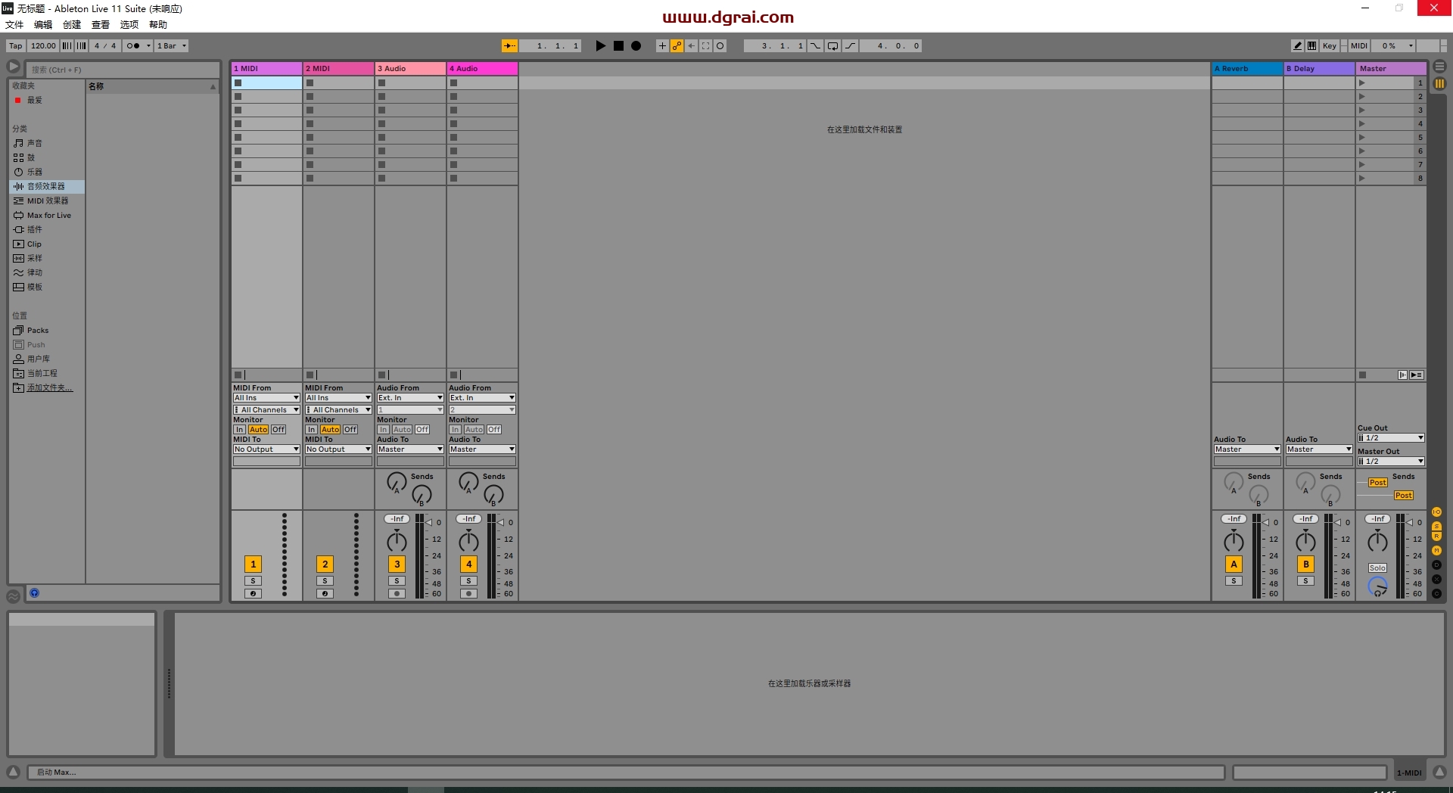Viewport: 1453px width, 793px height.
Task: Click the Key map mode button
Action: click(1329, 45)
